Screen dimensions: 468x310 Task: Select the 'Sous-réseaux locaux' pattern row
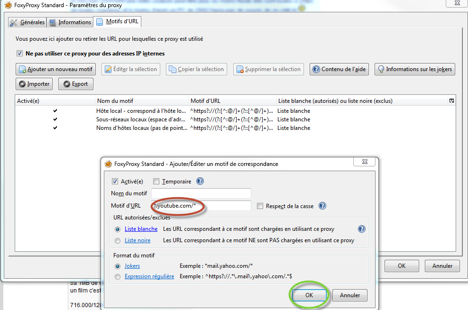coord(235,119)
